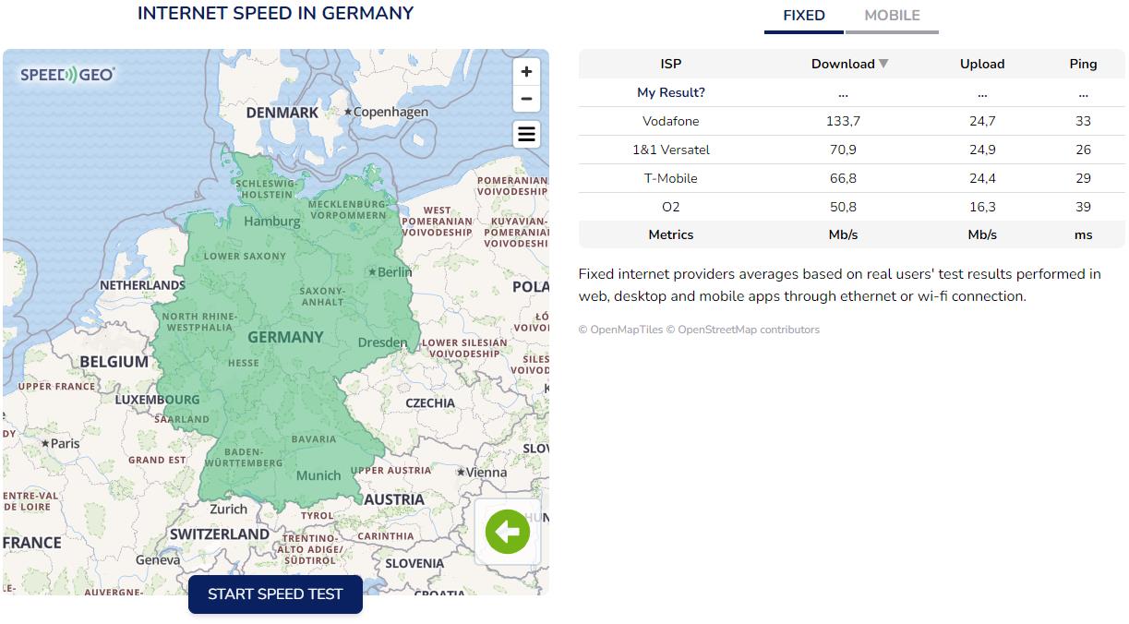Switch to the FIXED tab
Viewport: 1129px width, 624px height.
[804, 16]
